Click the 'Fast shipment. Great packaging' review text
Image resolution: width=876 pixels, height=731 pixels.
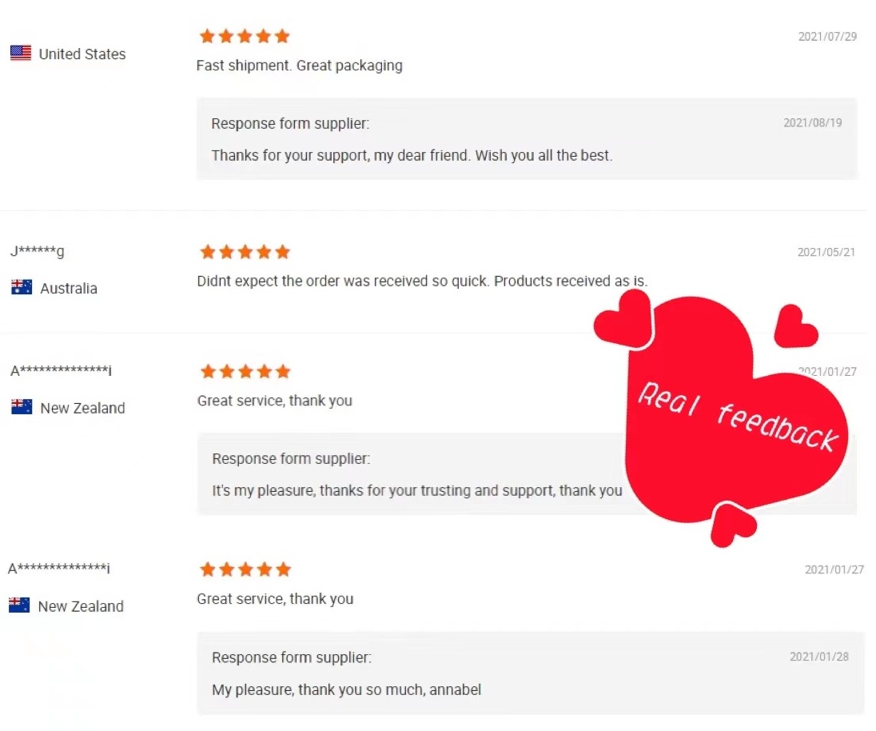coord(299,66)
